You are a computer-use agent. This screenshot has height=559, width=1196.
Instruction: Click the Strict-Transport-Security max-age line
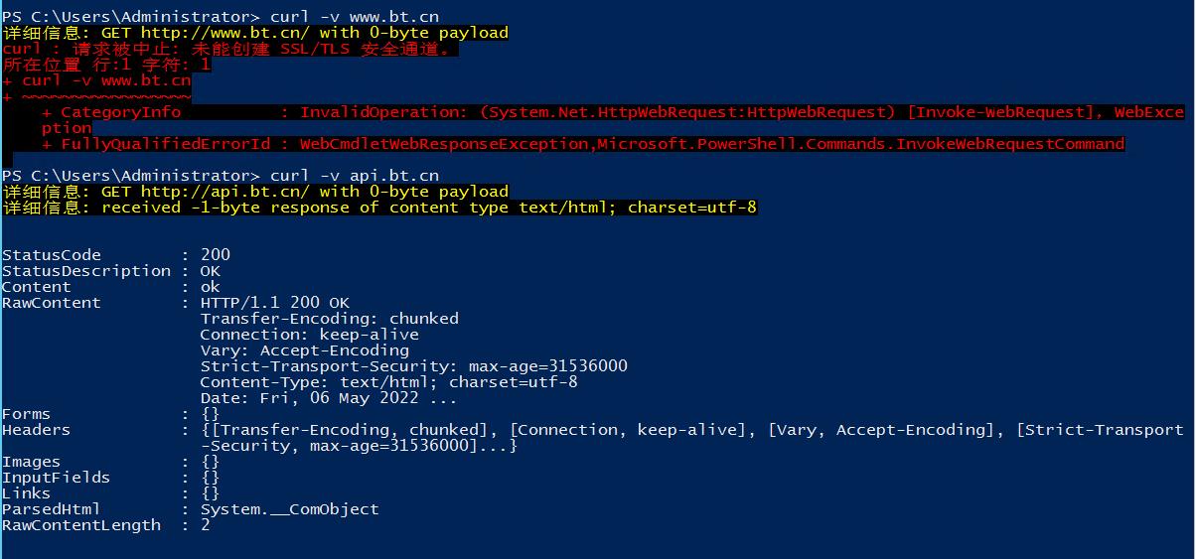tap(414, 366)
